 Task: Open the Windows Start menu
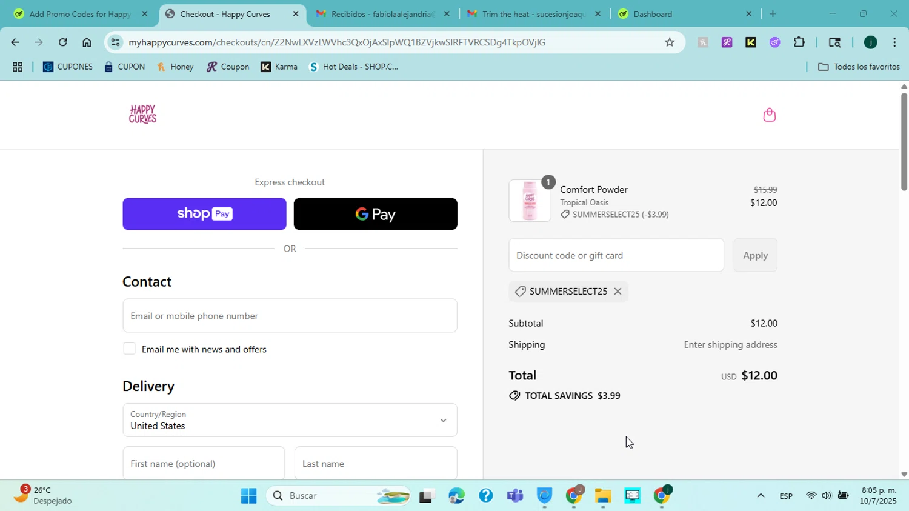[249, 496]
